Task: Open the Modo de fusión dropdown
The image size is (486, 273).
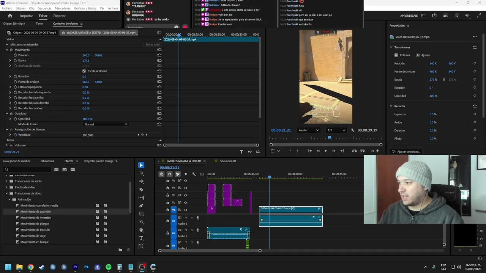Action: pyautogui.click(x=106, y=124)
